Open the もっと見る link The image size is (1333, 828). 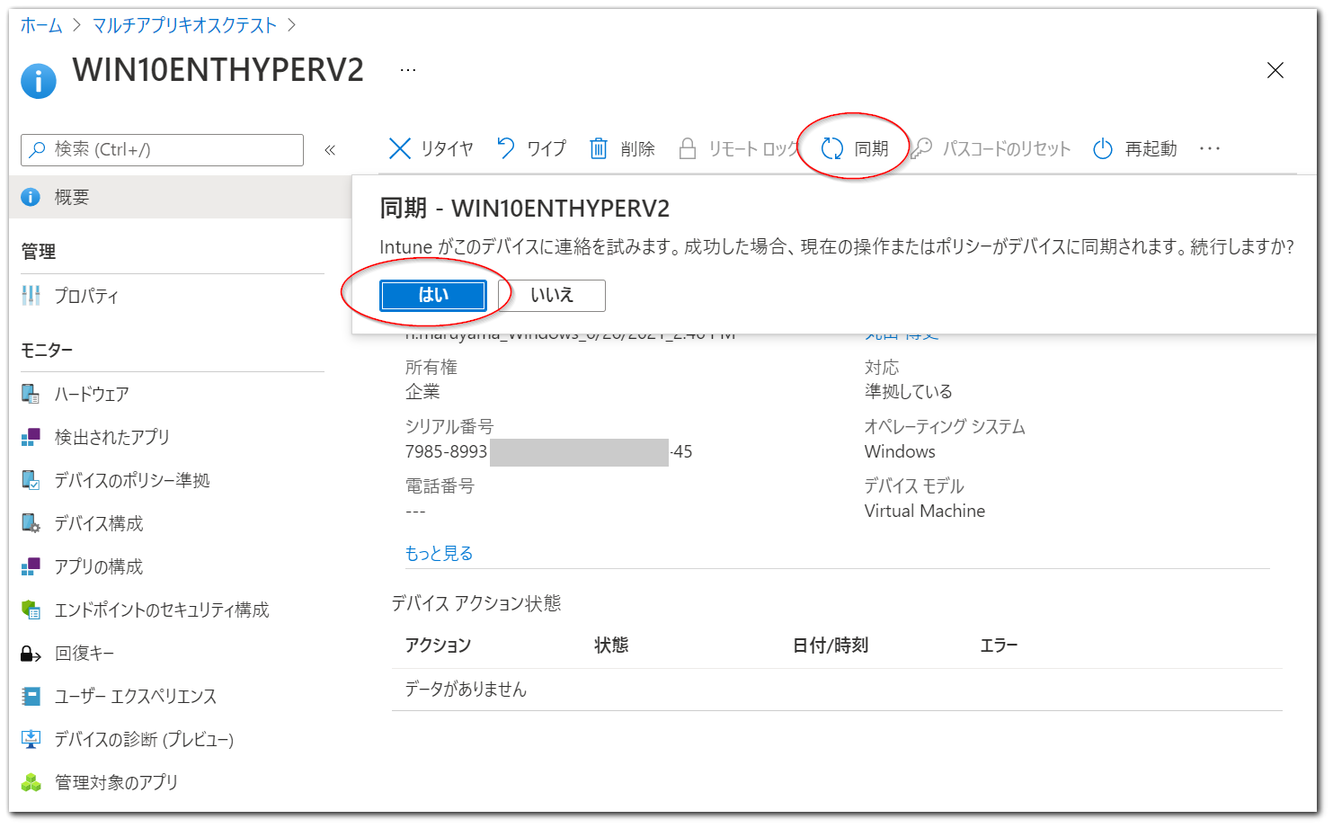click(439, 553)
